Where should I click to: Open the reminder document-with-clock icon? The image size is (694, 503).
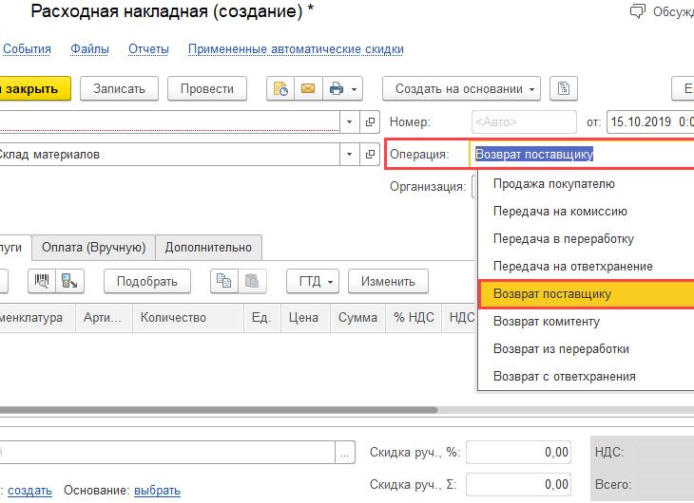click(x=280, y=89)
